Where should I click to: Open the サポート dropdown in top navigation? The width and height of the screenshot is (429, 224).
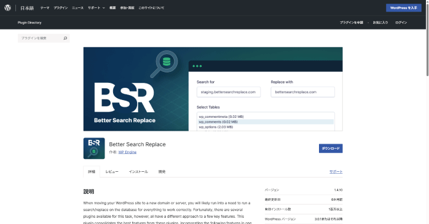pyautogui.click(x=96, y=8)
